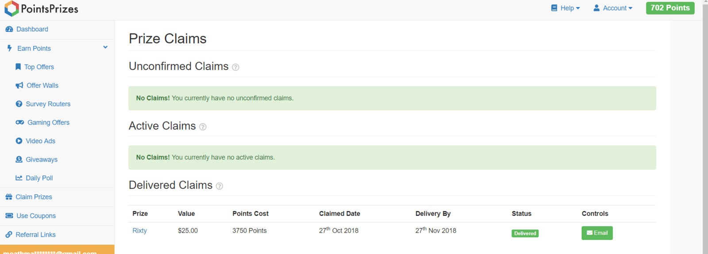Click the PointsPrizes hexagon logo
Viewport: 708px width, 254px height.
coord(12,8)
